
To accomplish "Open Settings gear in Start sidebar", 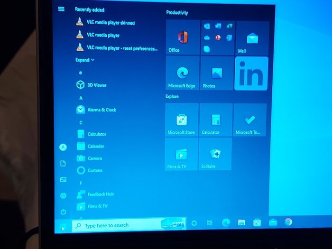I will coord(63,195).
